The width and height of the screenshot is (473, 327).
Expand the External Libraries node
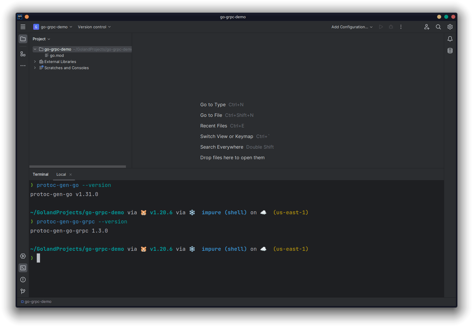35,62
